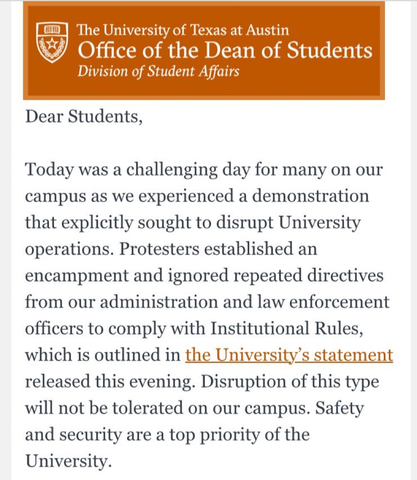
Task: Click the open book atop the shield
Action: [x=52, y=30]
